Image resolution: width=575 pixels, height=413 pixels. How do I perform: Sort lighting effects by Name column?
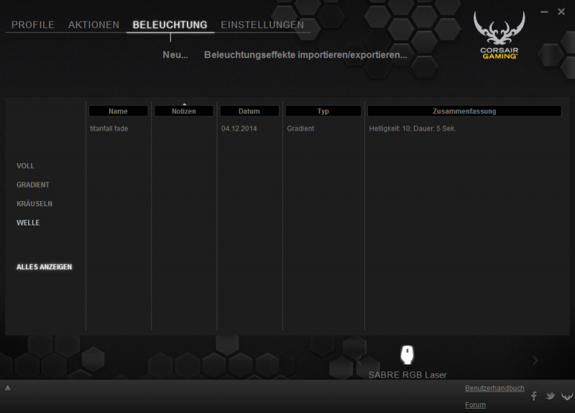pos(118,111)
